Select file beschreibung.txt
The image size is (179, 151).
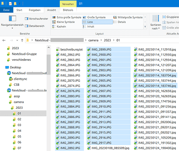tap(69, 50)
